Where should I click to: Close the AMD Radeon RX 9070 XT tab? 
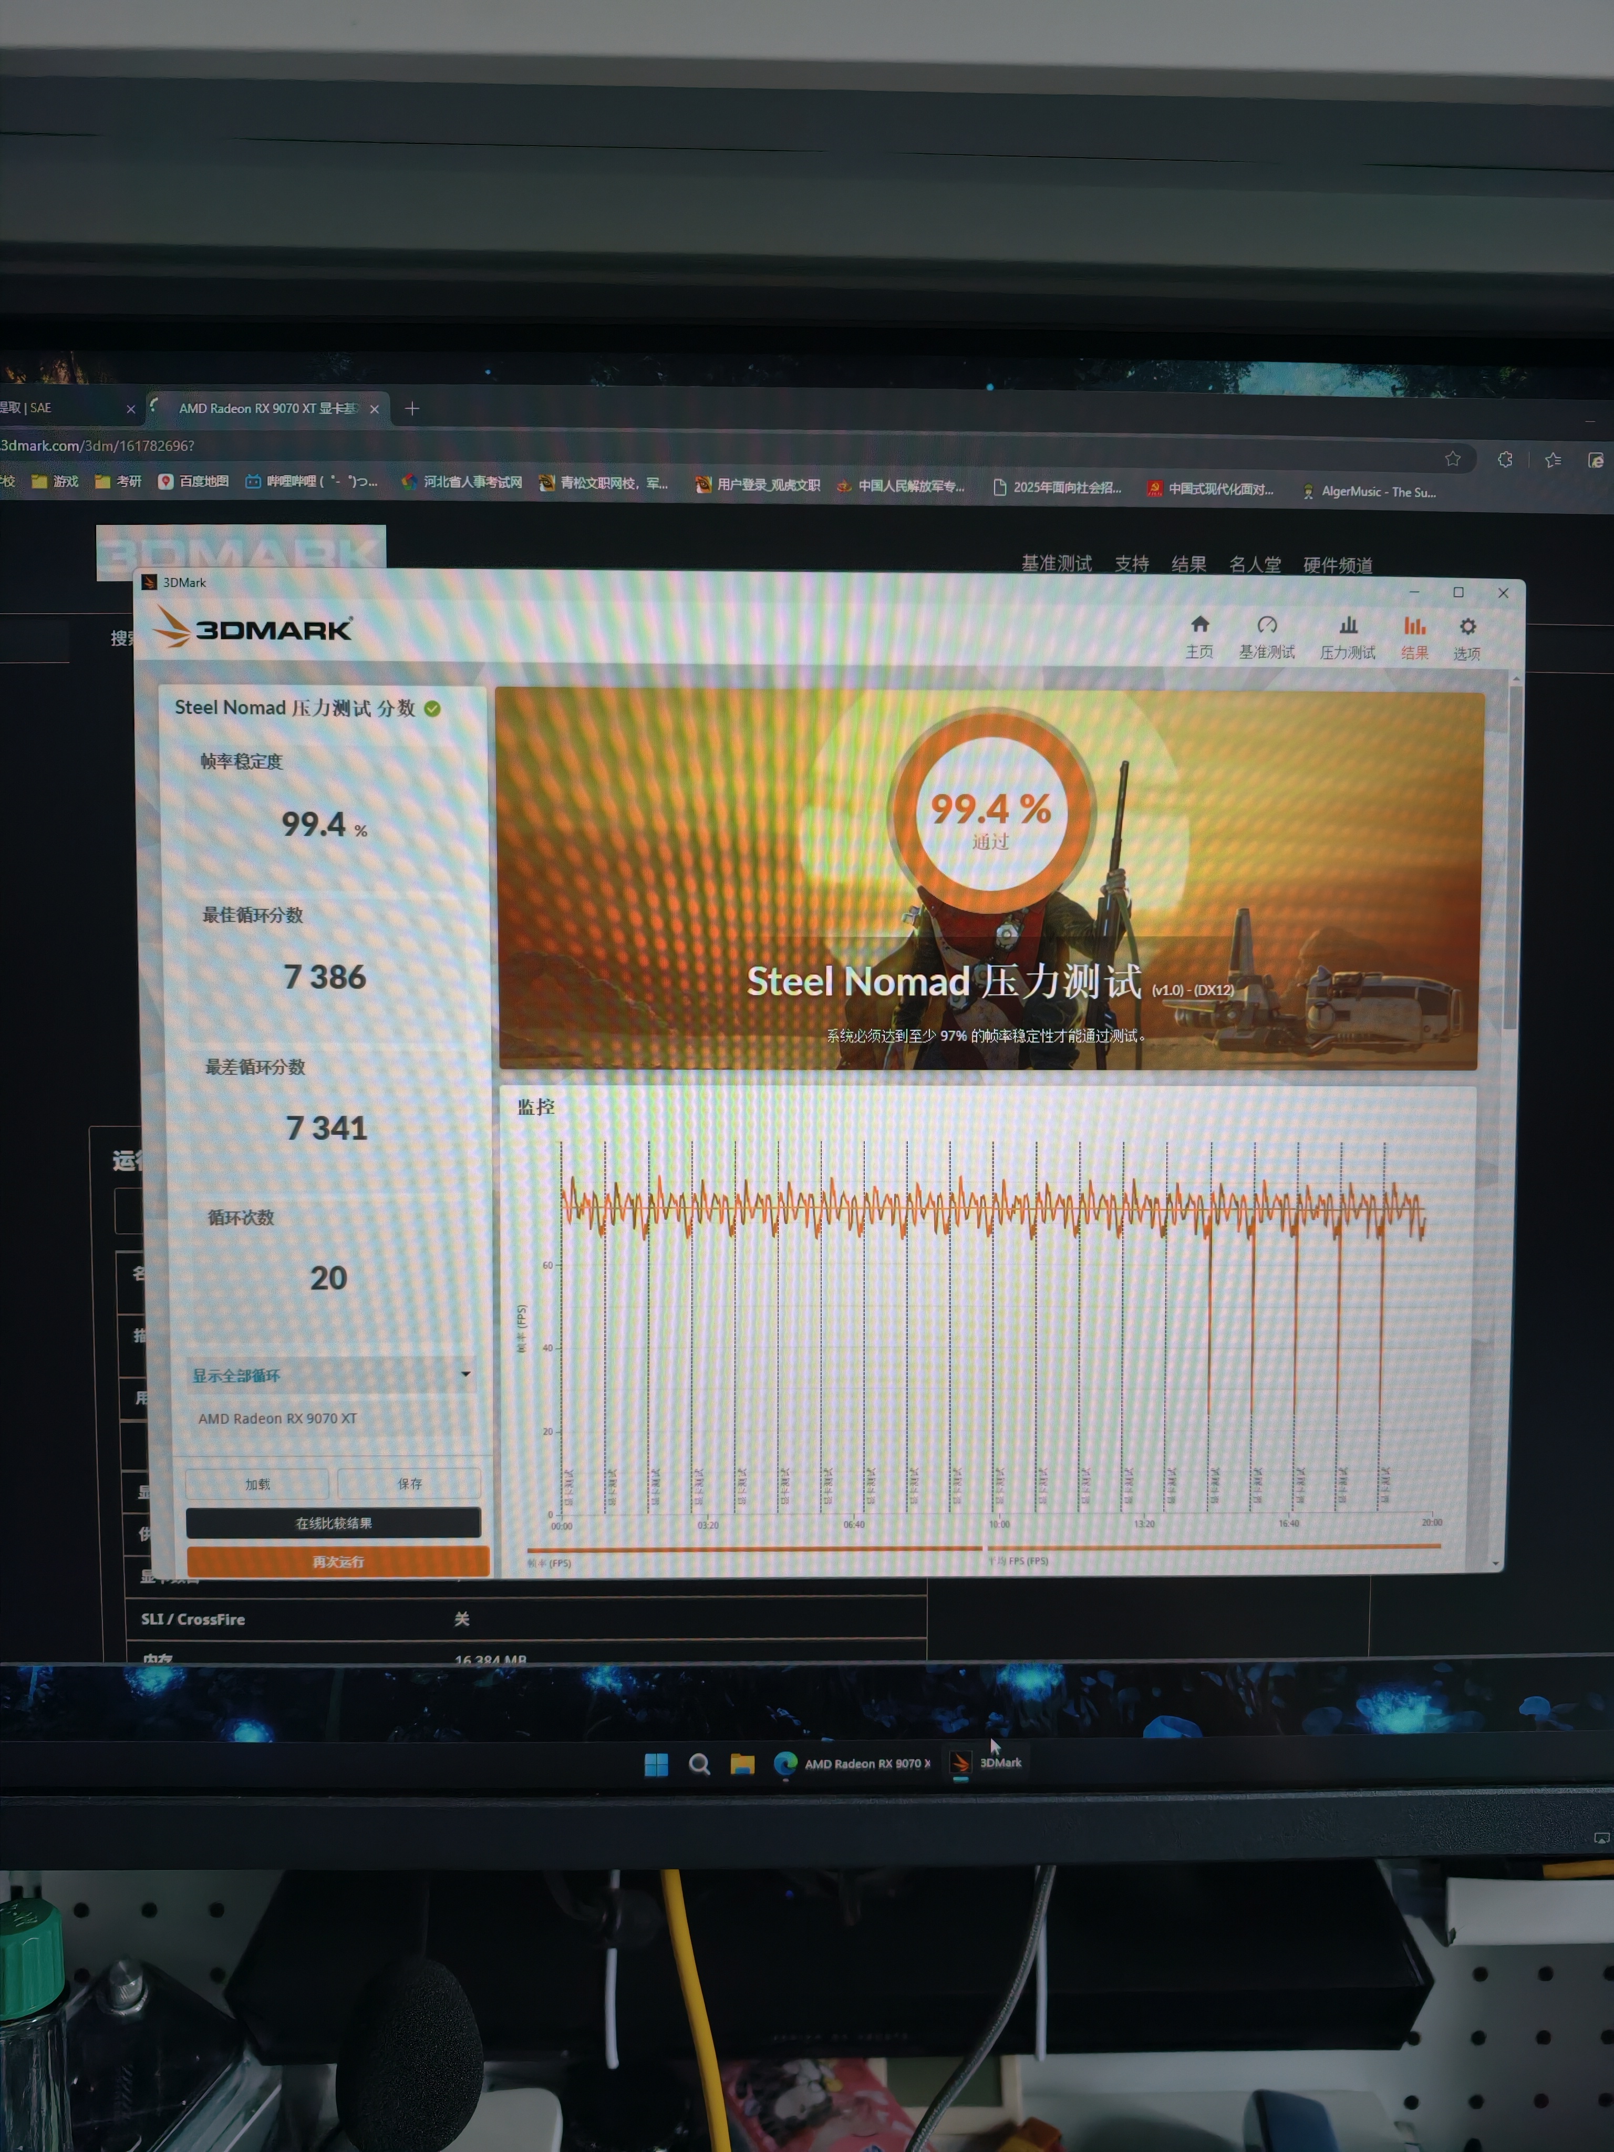tap(375, 410)
